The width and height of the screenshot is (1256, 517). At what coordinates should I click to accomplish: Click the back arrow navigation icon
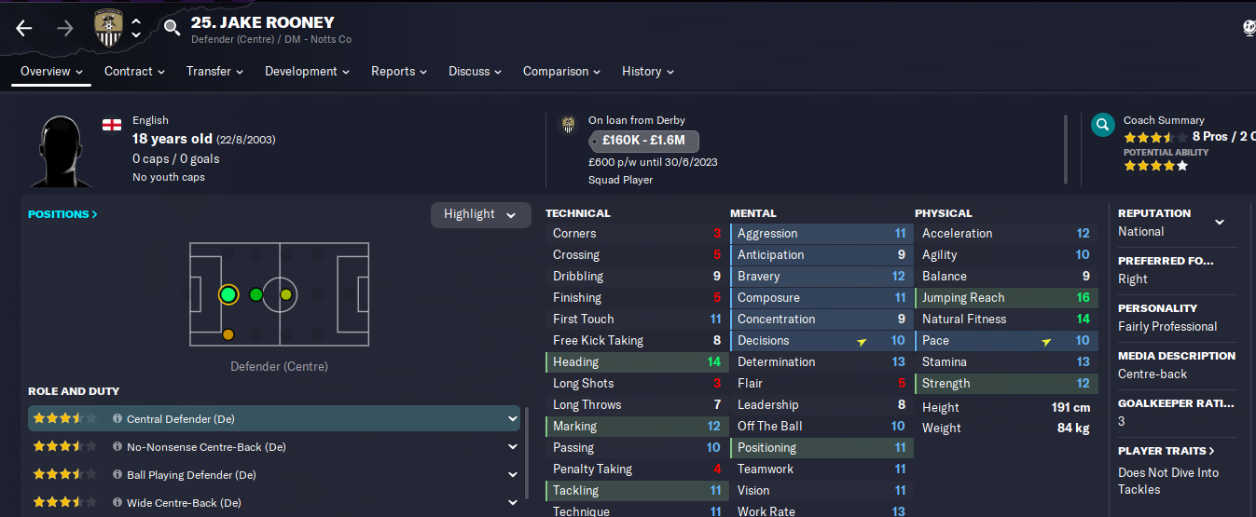[24, 28]
